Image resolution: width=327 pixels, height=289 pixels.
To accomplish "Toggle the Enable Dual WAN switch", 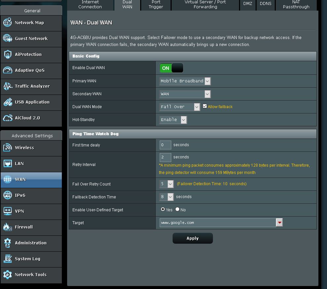I will click(171, 68).
